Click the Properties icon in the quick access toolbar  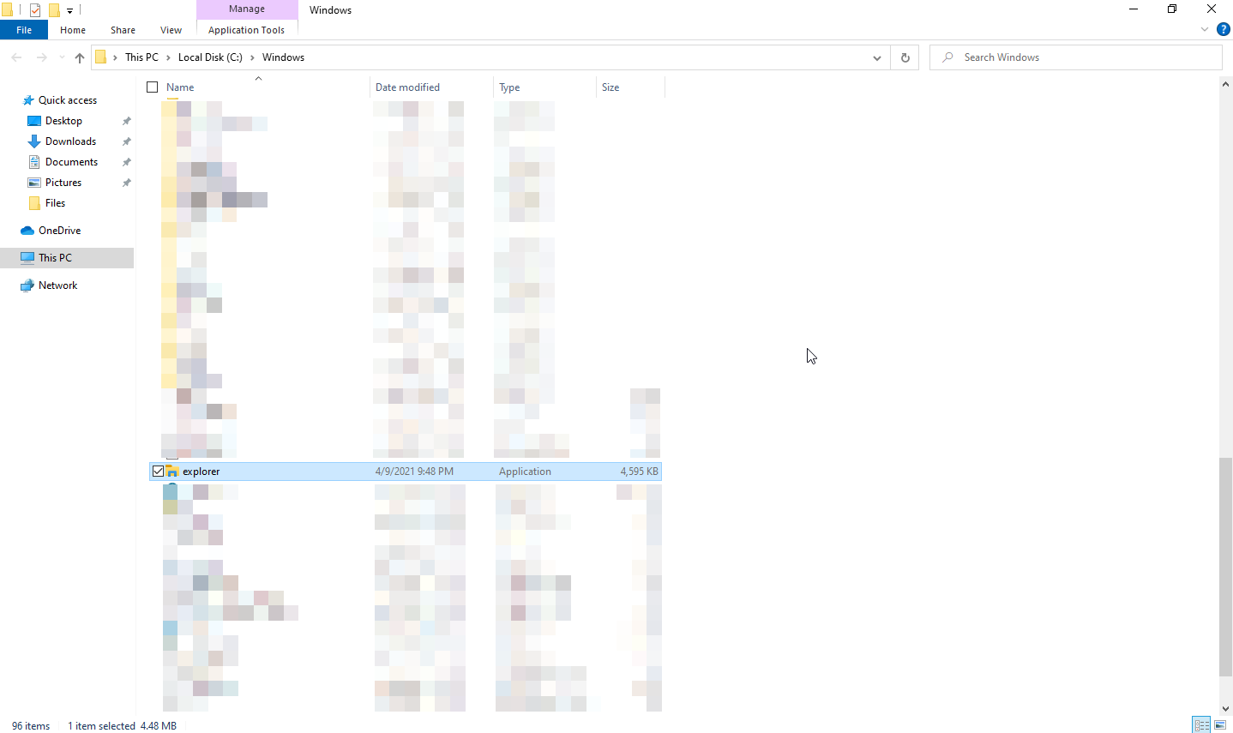pyautogui.click(x=35, y=10)
